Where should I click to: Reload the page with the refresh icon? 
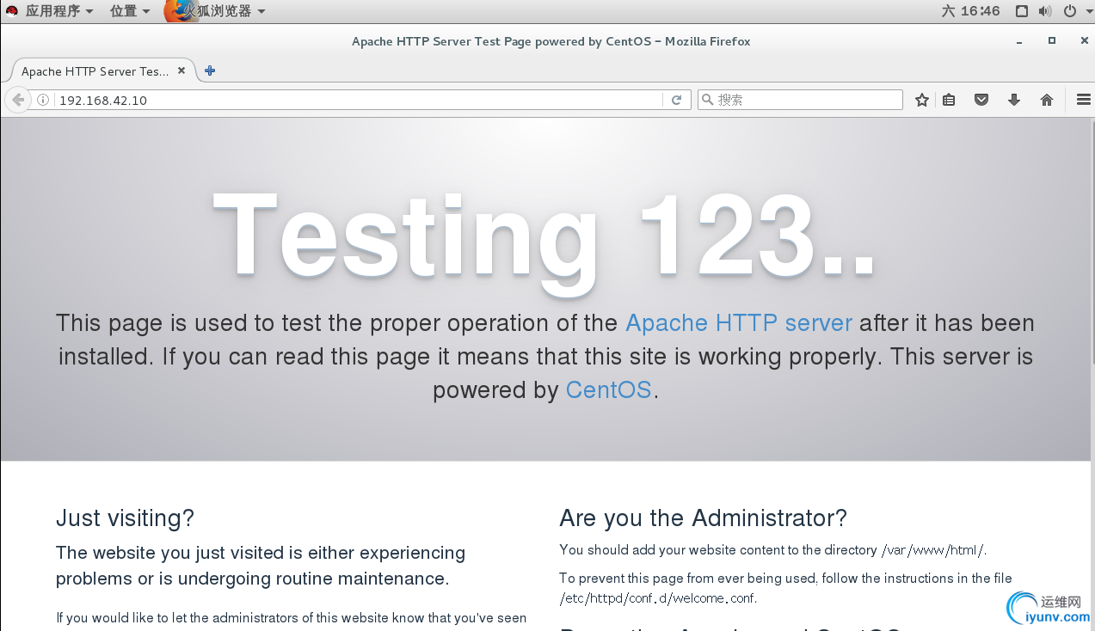coord(676,100)
